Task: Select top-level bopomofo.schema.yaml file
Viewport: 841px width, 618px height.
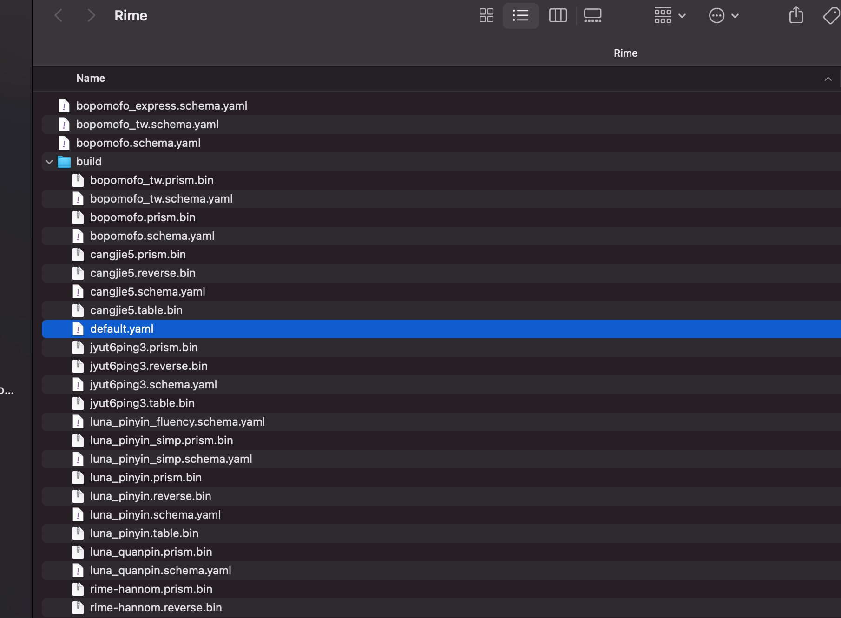Action: (138, 143)
